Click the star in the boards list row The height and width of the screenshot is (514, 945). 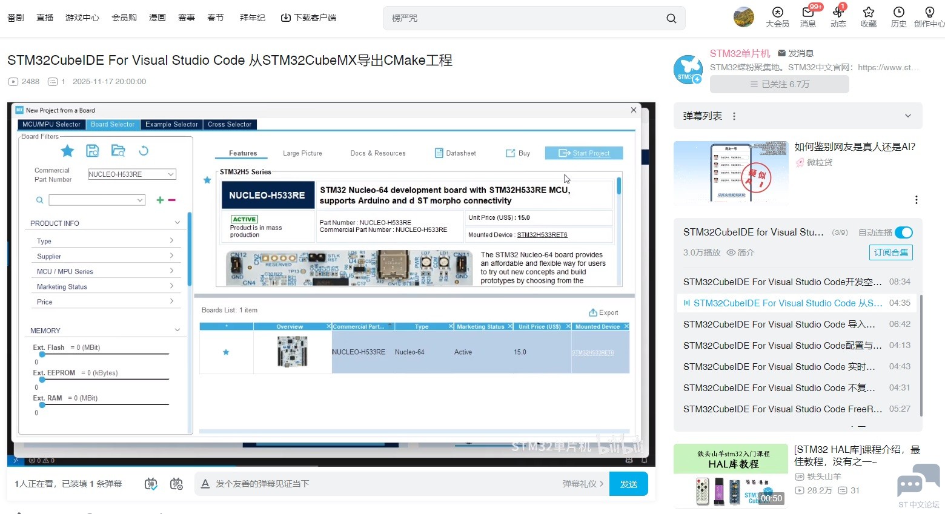click(226, 352)
